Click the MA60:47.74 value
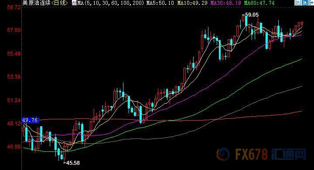Screen dimensions: 314x170 click(259, 3)
